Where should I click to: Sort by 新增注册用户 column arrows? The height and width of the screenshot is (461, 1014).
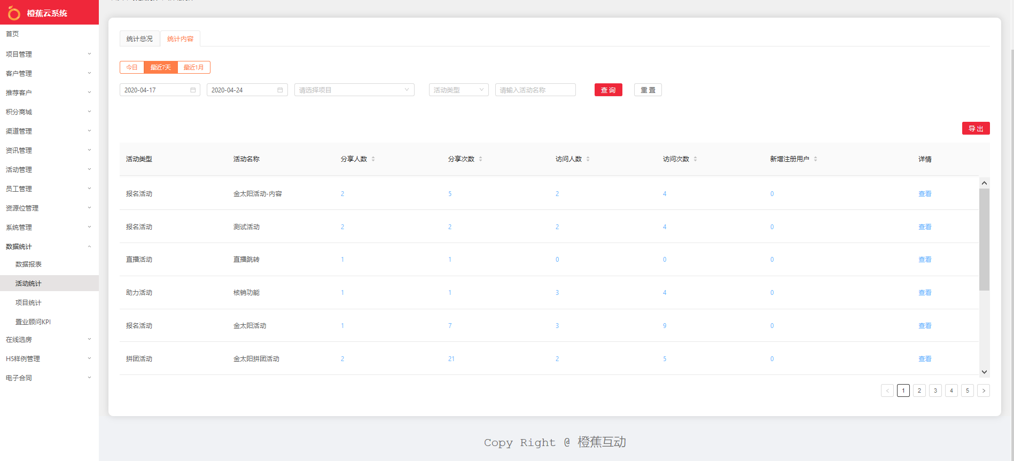(x=815, y=159)
